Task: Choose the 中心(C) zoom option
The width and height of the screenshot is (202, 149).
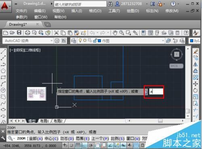Action: point(51,138)
